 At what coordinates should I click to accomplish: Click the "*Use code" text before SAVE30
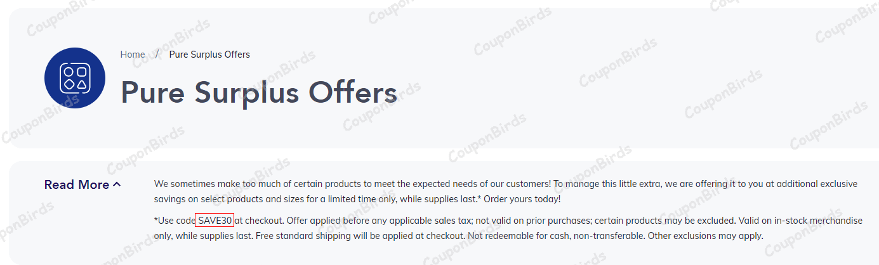pos(175,220)
